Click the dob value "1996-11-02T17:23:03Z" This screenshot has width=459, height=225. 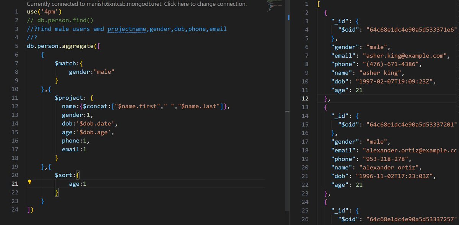click(395, 176)
